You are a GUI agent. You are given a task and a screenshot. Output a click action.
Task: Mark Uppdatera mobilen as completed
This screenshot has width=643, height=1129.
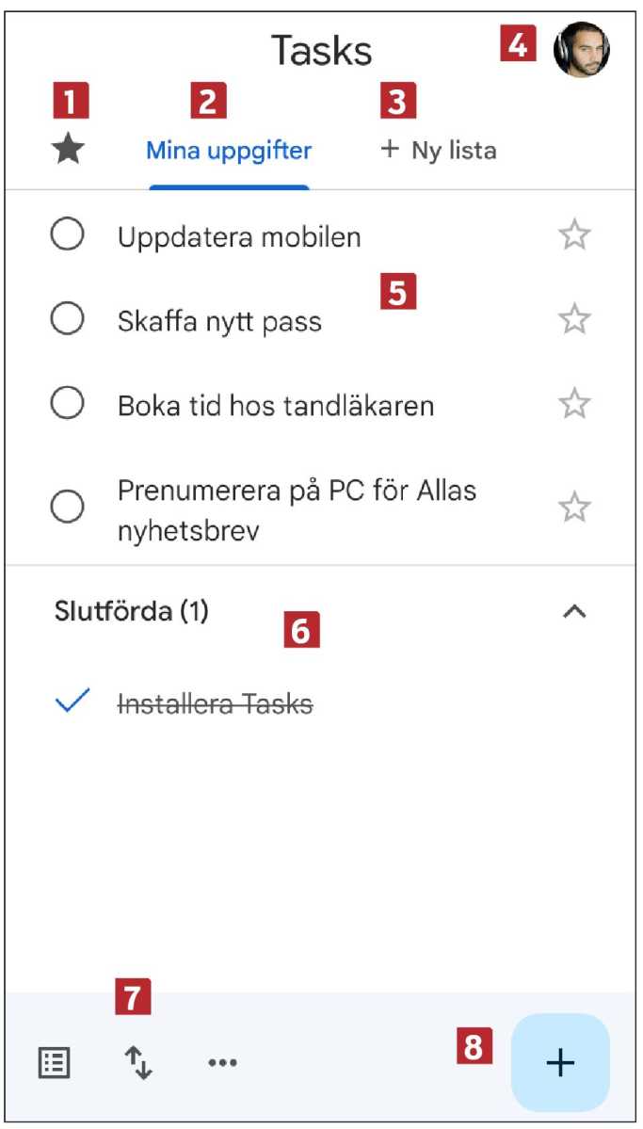coord(65,236)
